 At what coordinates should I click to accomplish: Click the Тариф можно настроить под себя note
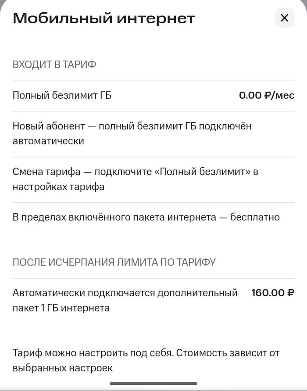pos(146,353)
